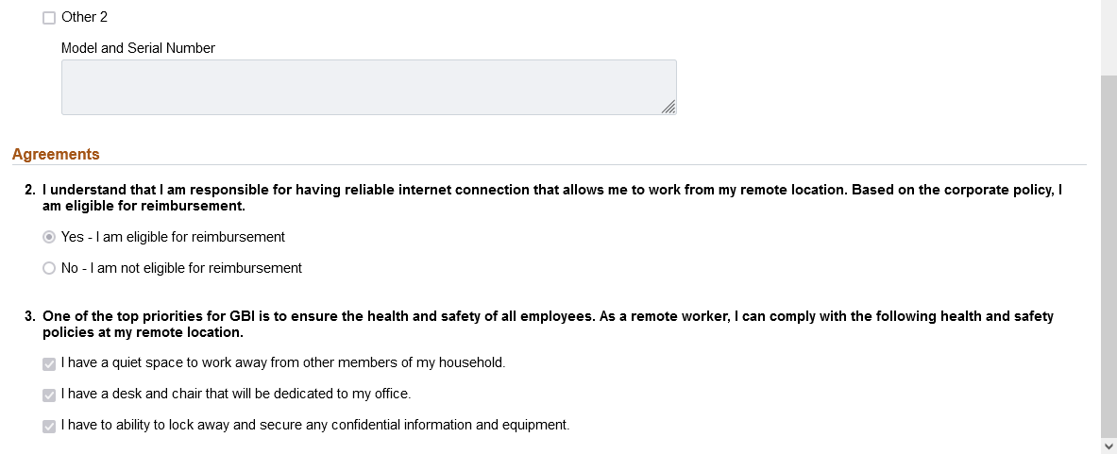
Task: Click the Agreements section heading
Action: click(x=56, y=155)
